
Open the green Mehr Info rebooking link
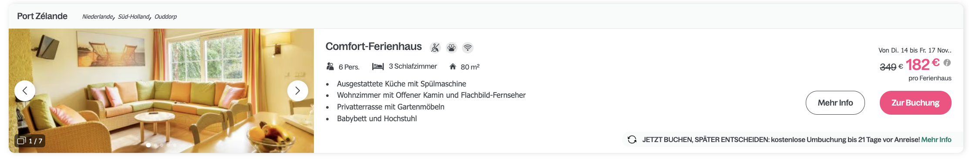pos(936,140)
